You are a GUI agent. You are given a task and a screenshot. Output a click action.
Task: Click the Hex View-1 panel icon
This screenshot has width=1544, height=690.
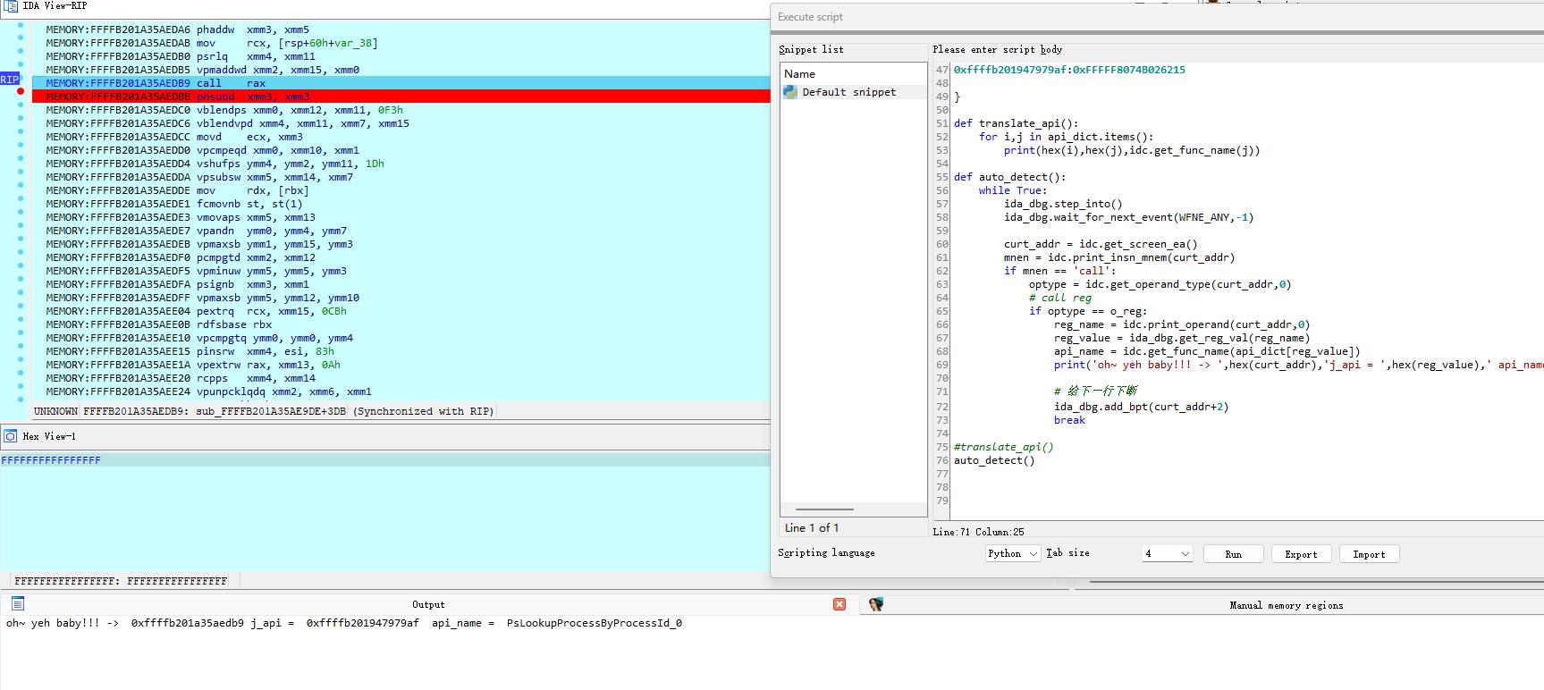(x=11, y=436)
